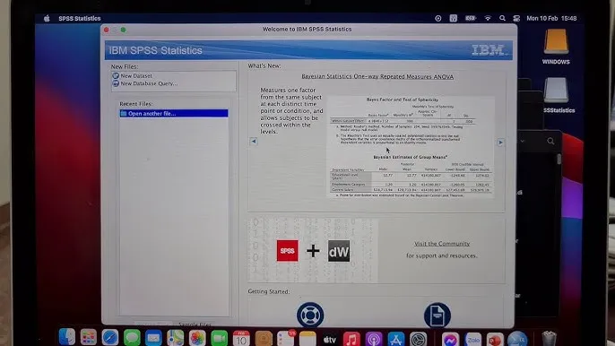Open the document tutorial icon under Getting Started

437,315
